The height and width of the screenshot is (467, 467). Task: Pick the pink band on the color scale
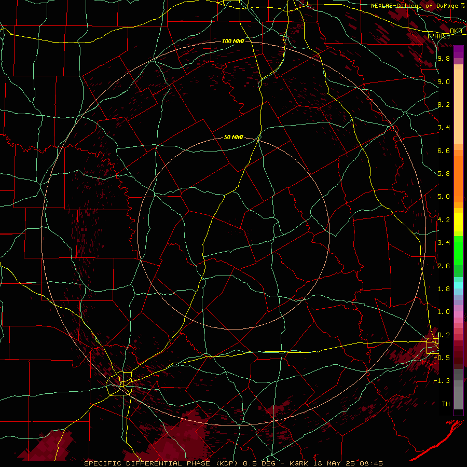[x=458, y=314]
